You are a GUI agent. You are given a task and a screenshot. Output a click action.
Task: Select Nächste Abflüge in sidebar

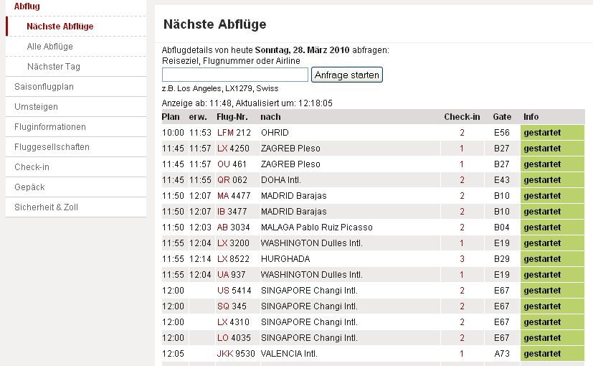pos(60,27)
